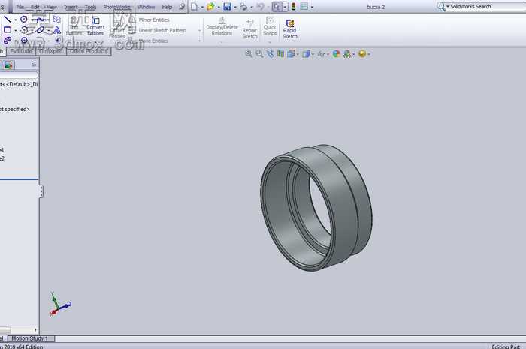Select the Corner Rectangle sketch tool

[x=8, y=30]
